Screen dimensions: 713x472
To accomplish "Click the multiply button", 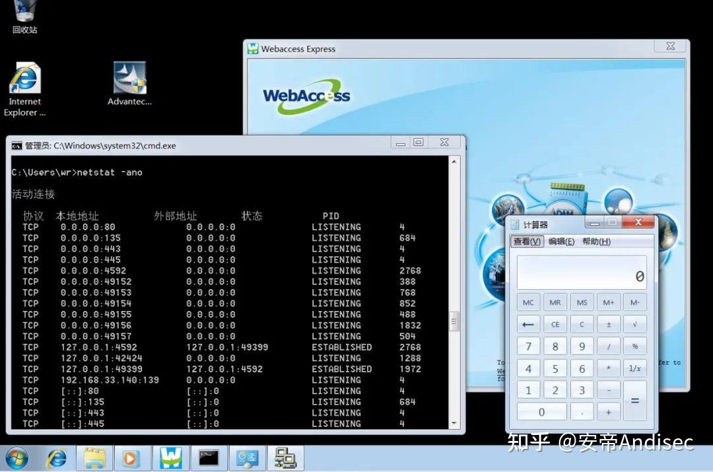I will coord(609,368).
